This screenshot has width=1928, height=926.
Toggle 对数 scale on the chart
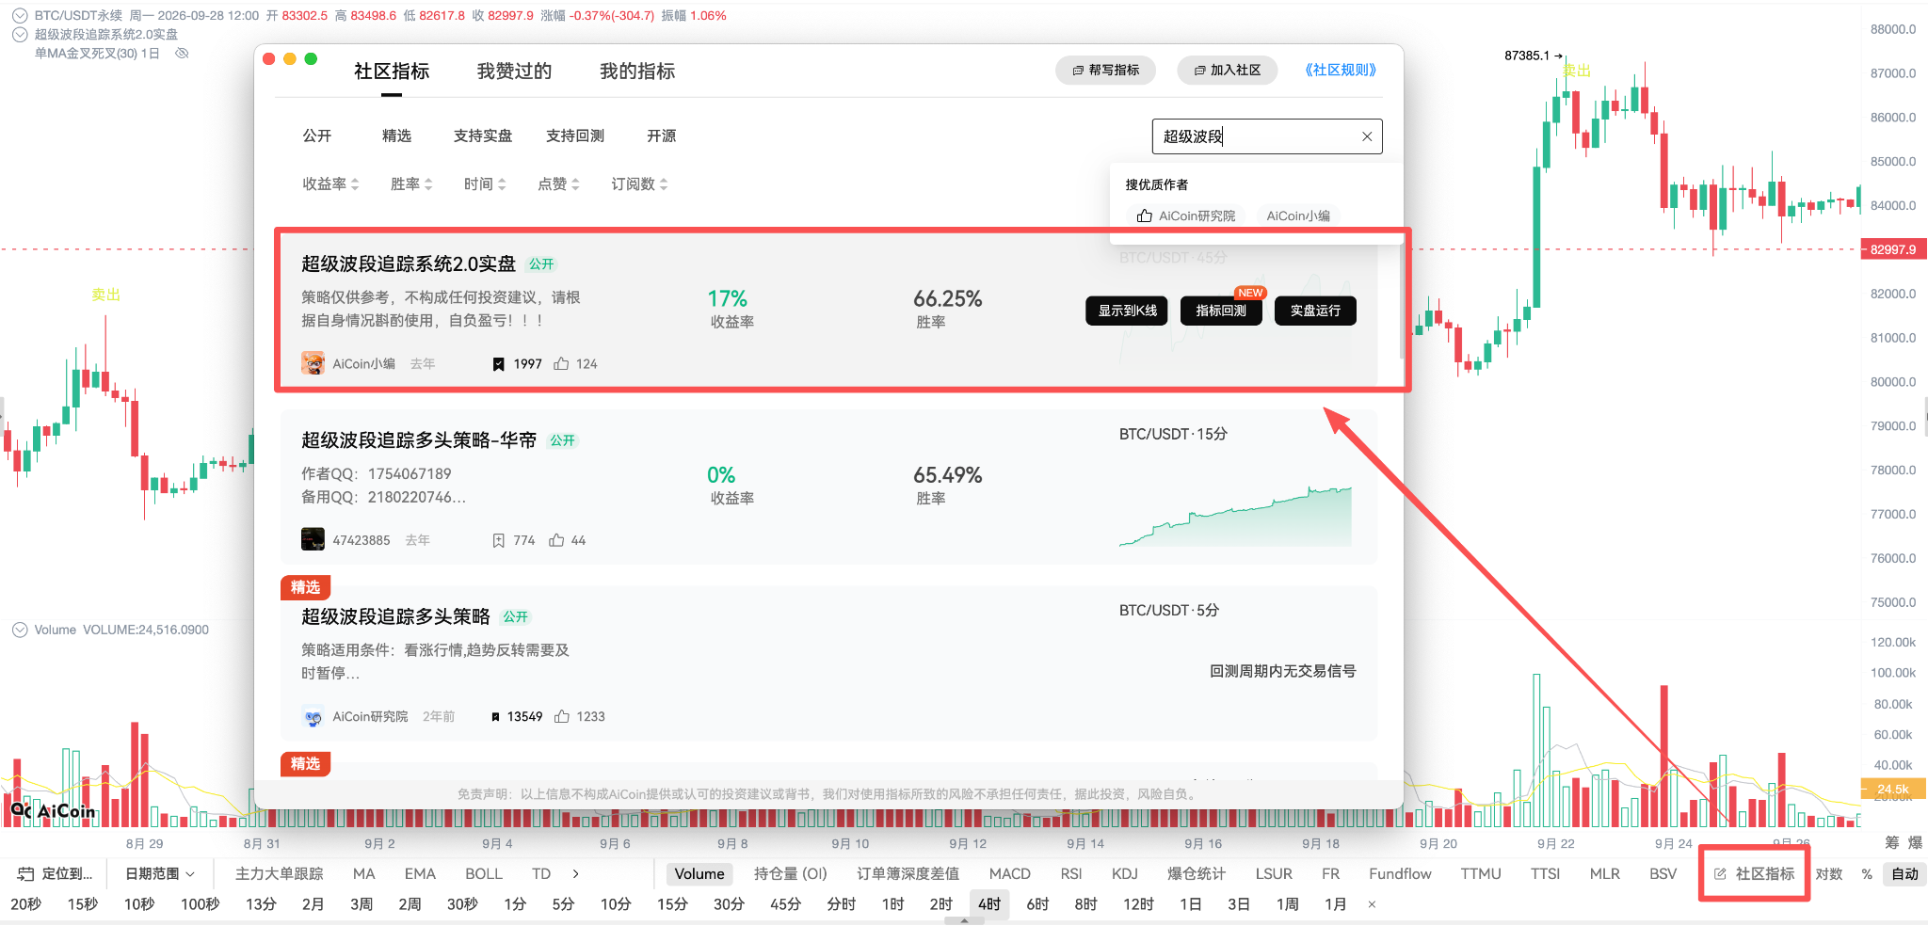pos(1829,874)
